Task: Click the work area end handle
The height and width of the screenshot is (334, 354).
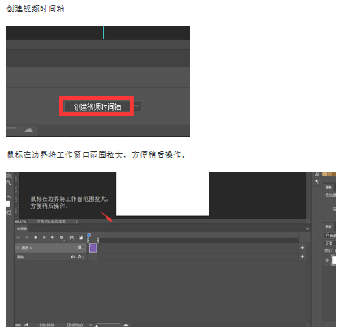Action: point(97,240)
